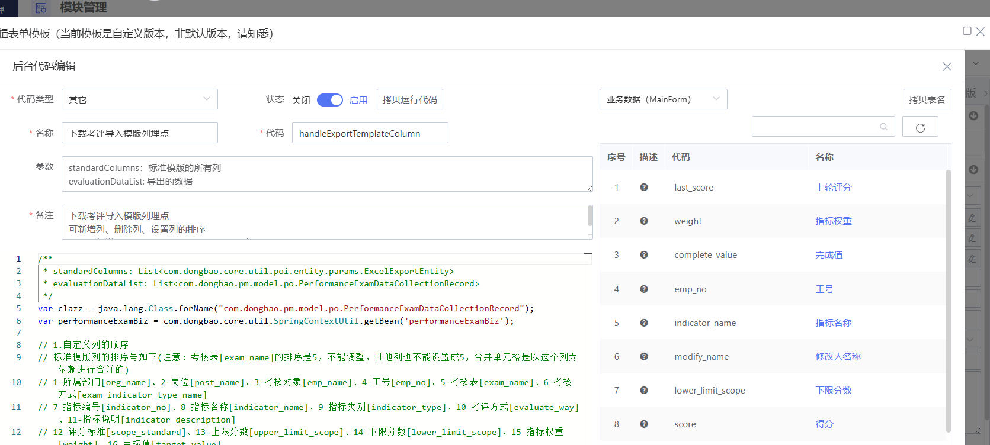Image resolution: width=990 pixels, height=445 pixels.
Task: Click the 参数 textarea
Action: (x=326, y=174)
